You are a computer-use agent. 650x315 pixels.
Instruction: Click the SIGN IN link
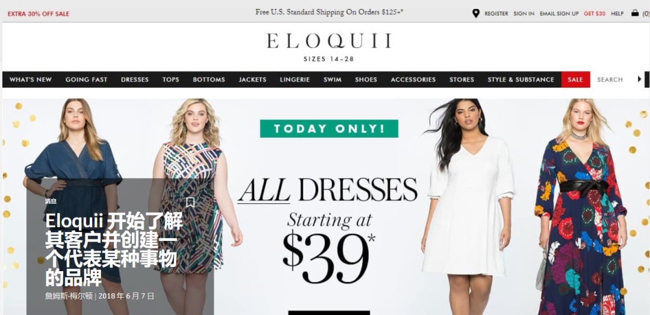pos(524,14)
